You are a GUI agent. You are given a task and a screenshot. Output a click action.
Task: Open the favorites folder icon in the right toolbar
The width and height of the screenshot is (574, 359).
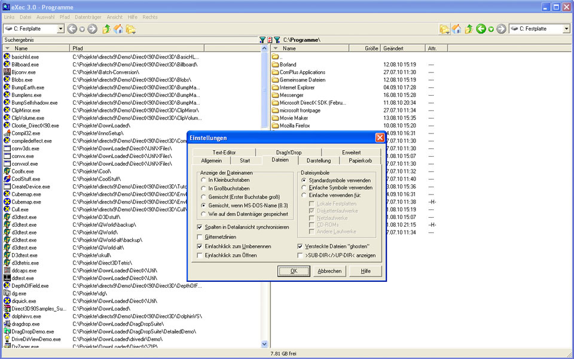[444, 29]
